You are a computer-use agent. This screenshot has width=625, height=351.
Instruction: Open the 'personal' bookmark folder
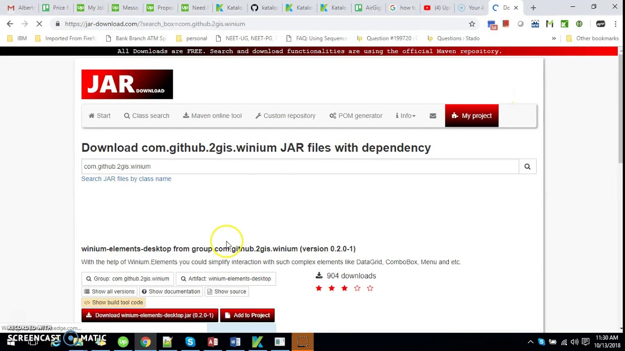click(191, 39)
